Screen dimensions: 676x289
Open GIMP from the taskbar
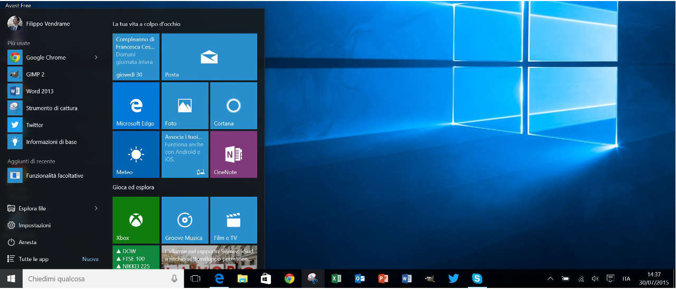coord(430,278)
